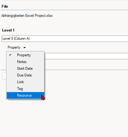
Task: Click the empty text field beside the menu
Action: coord(86,56)
